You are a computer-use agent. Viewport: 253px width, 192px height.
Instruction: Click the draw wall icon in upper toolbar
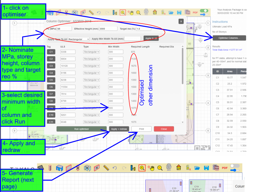[59, 12]
